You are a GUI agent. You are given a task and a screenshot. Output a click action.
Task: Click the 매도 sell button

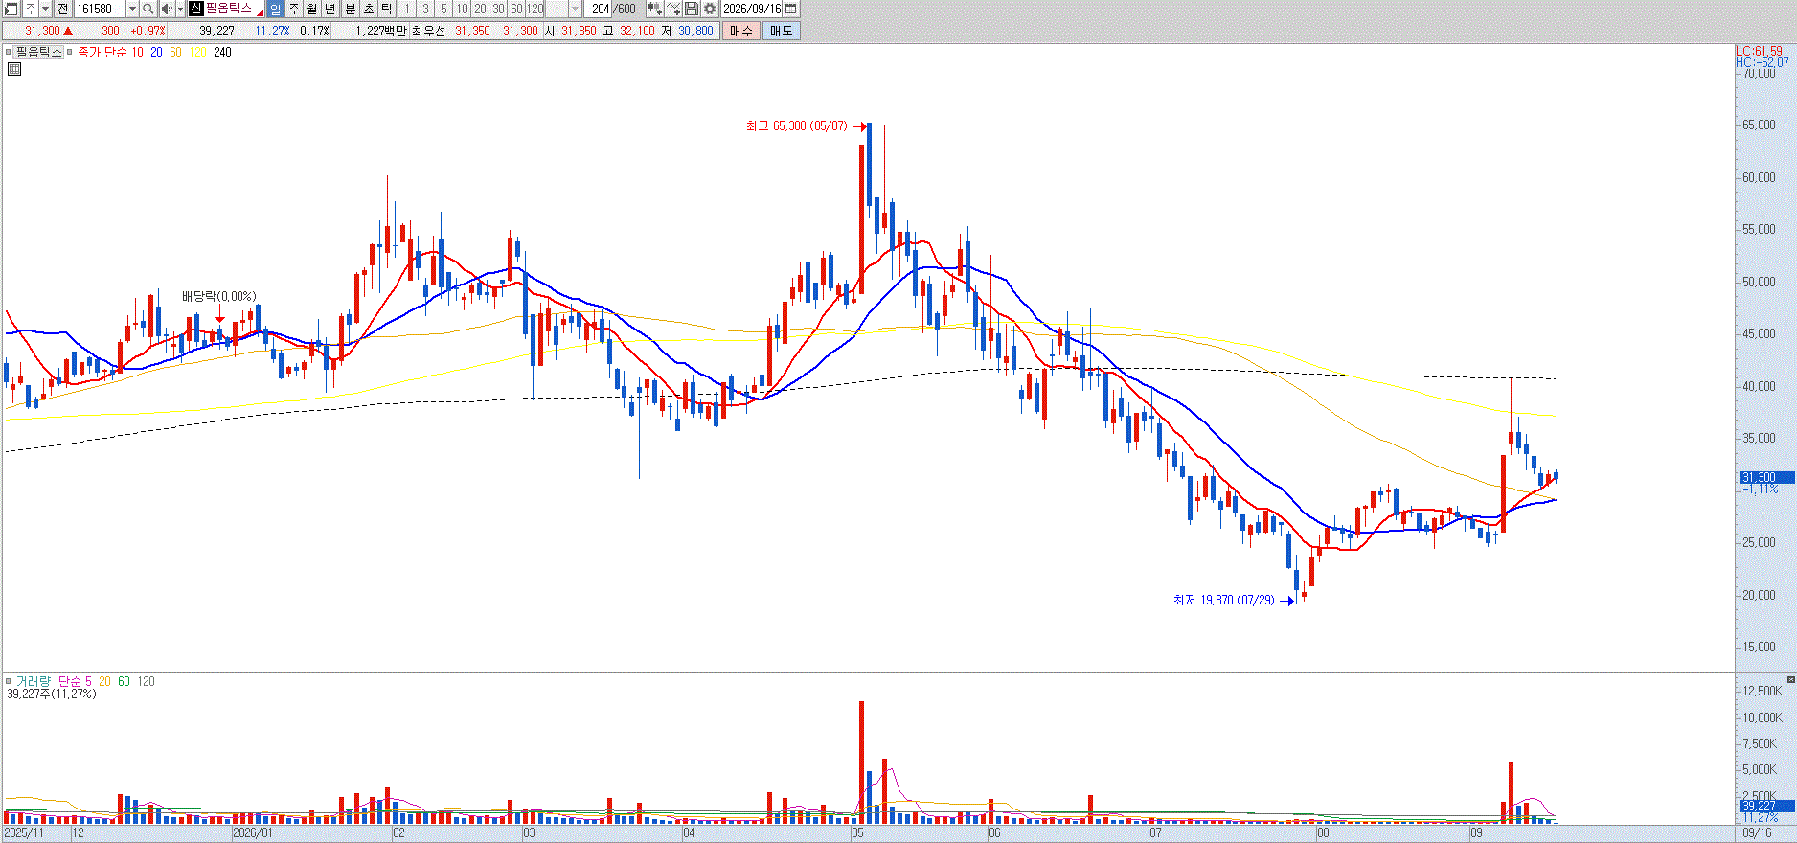(x=781, y=31)
